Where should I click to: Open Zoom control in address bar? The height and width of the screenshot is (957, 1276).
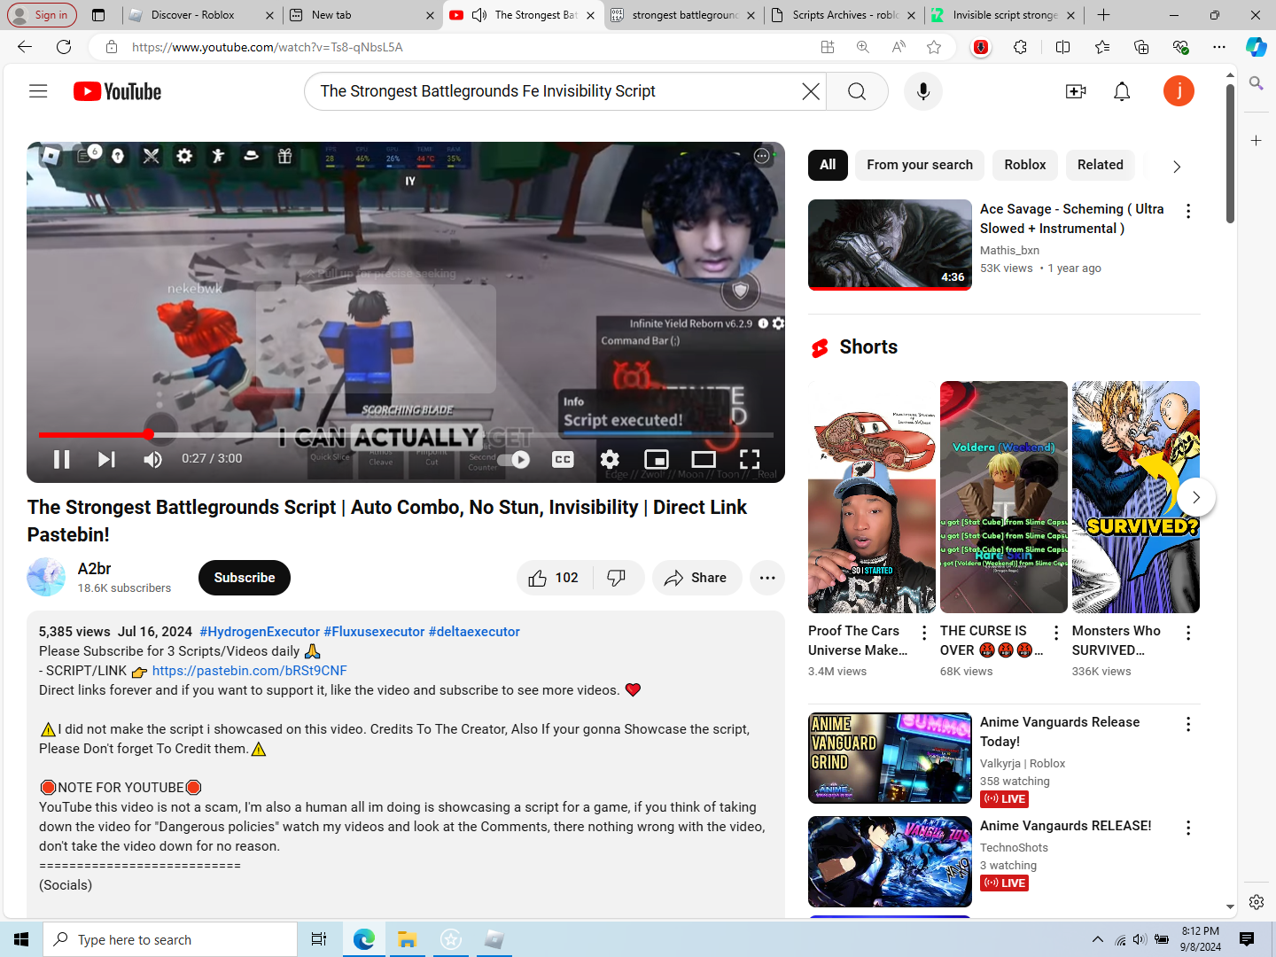(862, 47)
